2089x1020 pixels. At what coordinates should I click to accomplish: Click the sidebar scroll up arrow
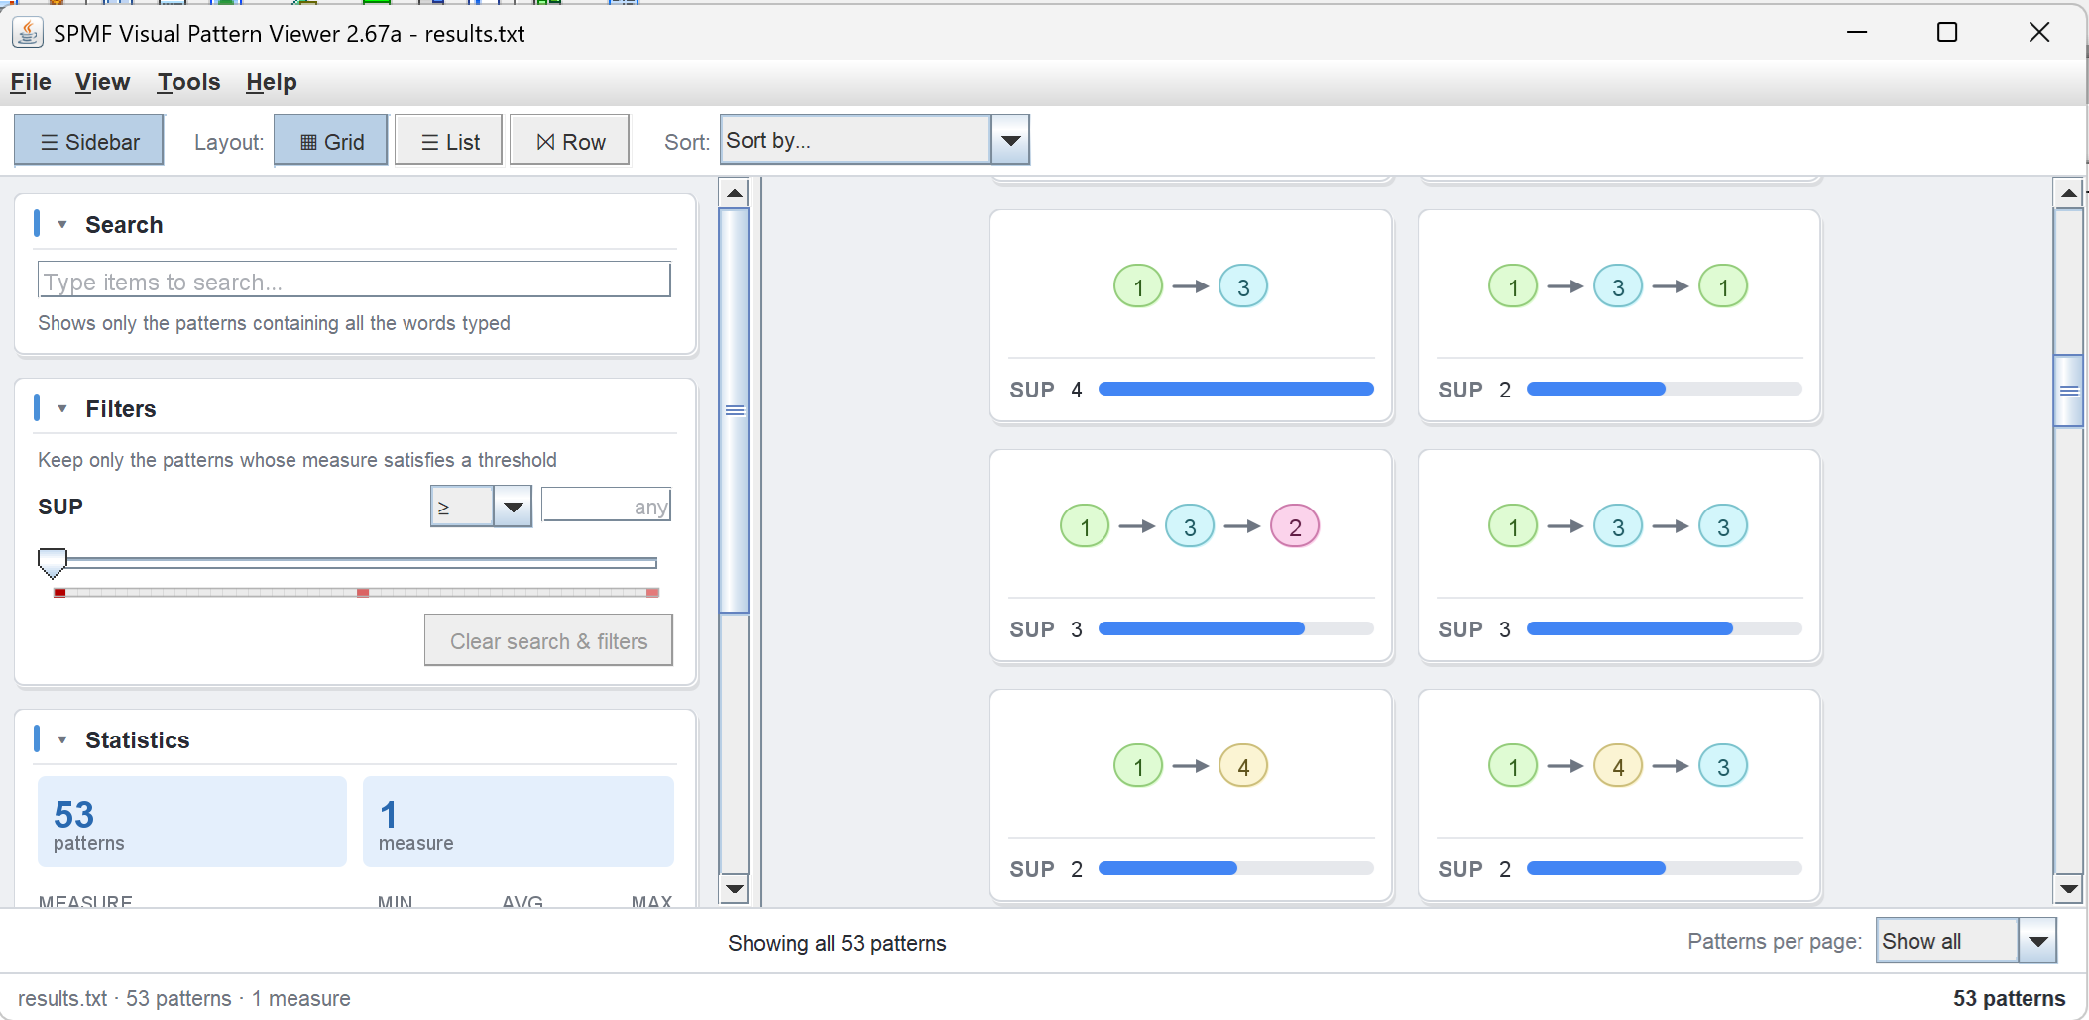[x=734, y=193]
